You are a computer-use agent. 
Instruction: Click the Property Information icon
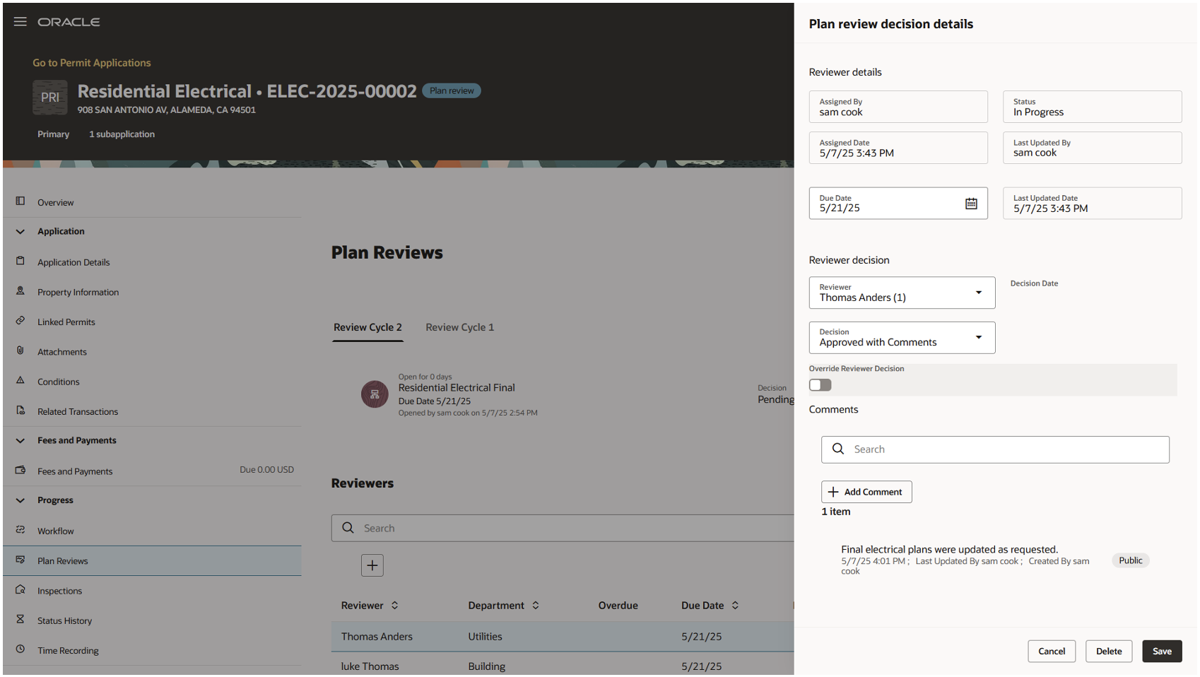tap(20, 291)
